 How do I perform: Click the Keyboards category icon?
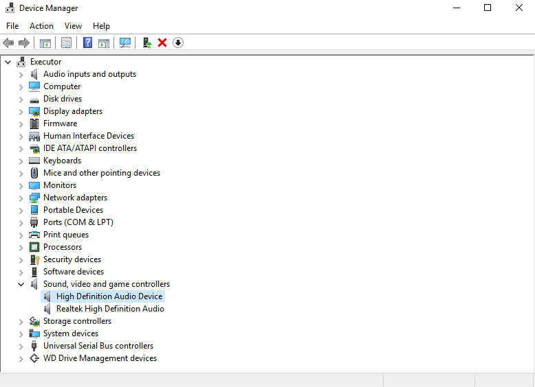[34, 161]
